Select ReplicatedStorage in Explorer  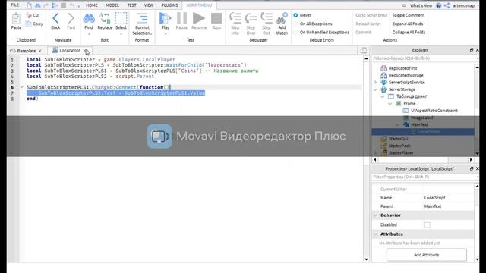[x=406, y=75]
